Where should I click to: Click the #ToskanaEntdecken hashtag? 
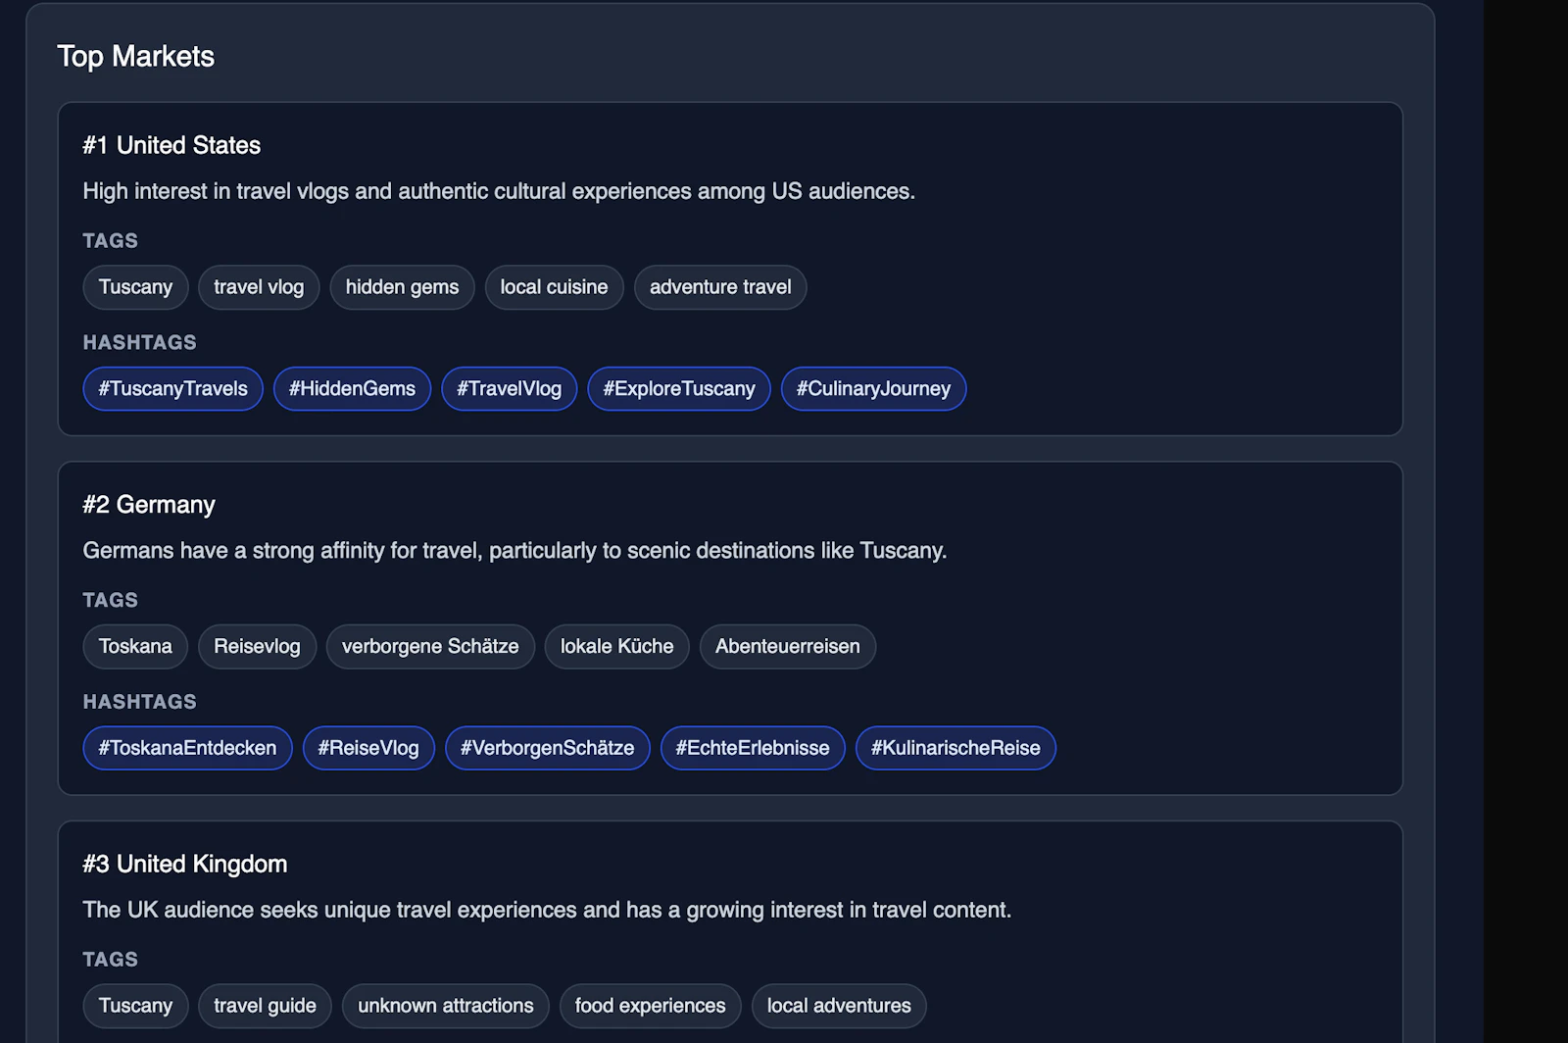click(x=187, y=748)
